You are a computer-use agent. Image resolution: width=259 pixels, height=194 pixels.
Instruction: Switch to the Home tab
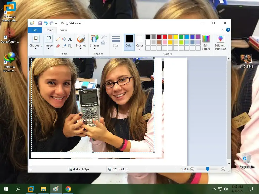point(49,30)
